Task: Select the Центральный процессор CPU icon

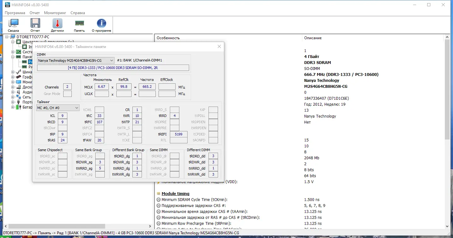Action: coord(18,41)
